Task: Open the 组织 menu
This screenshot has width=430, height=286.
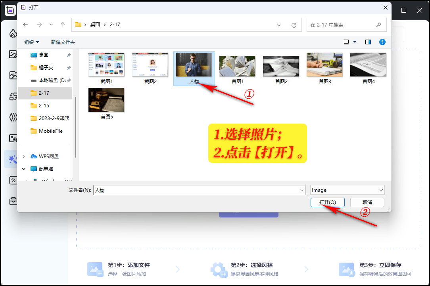Action: [32, 42]
